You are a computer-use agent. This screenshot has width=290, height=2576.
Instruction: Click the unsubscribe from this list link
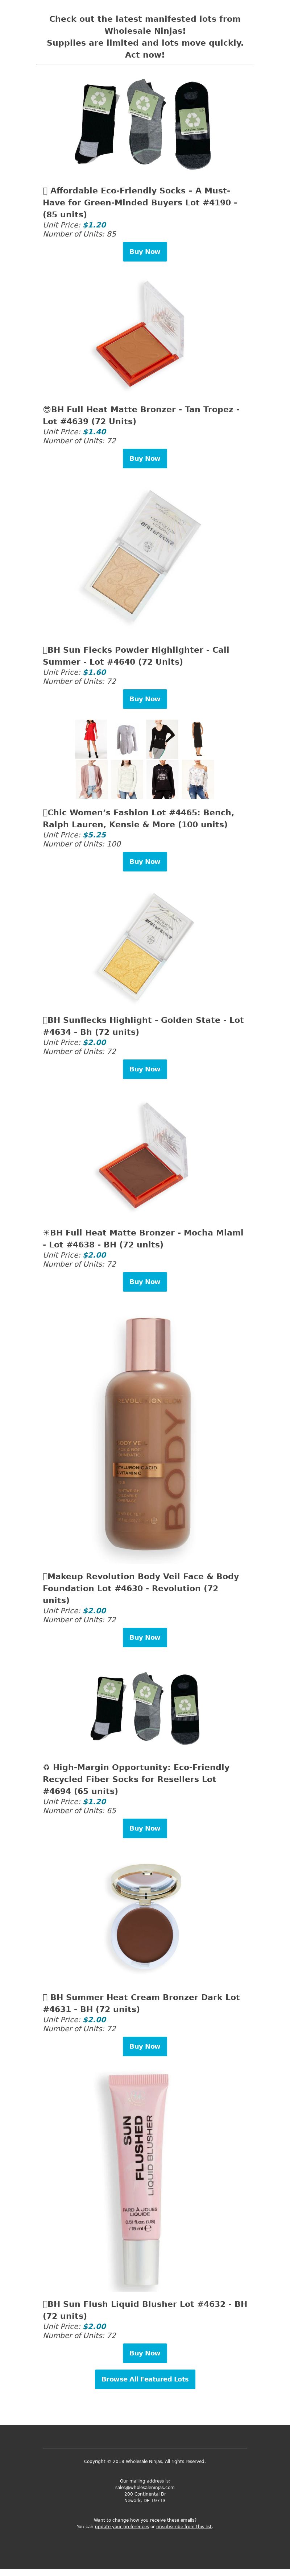click(184, 2526)
